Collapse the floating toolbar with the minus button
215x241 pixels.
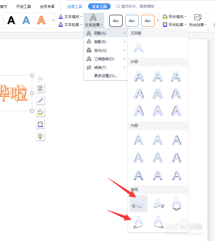pos(40,79)
